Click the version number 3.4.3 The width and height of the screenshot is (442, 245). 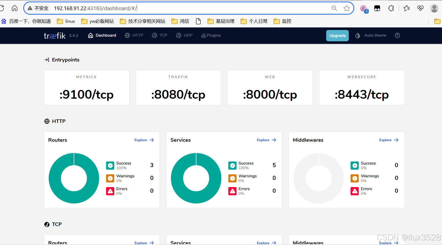(74, 36)
